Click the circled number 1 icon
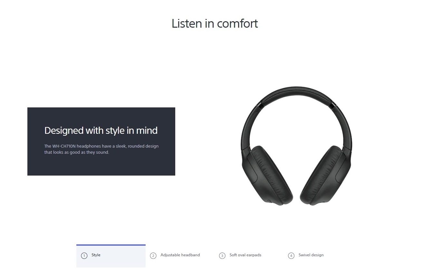This screenshot has height=273, width=432. click(x=84, y=256)
